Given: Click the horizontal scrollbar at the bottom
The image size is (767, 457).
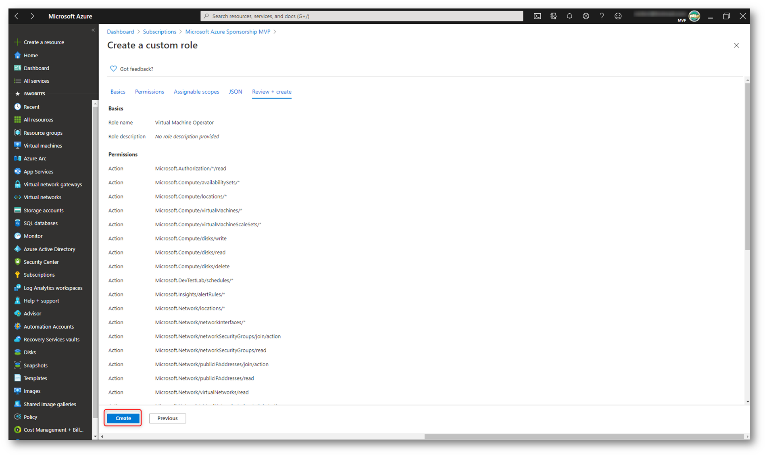Looking at the screenshot, I should point(584,436).
